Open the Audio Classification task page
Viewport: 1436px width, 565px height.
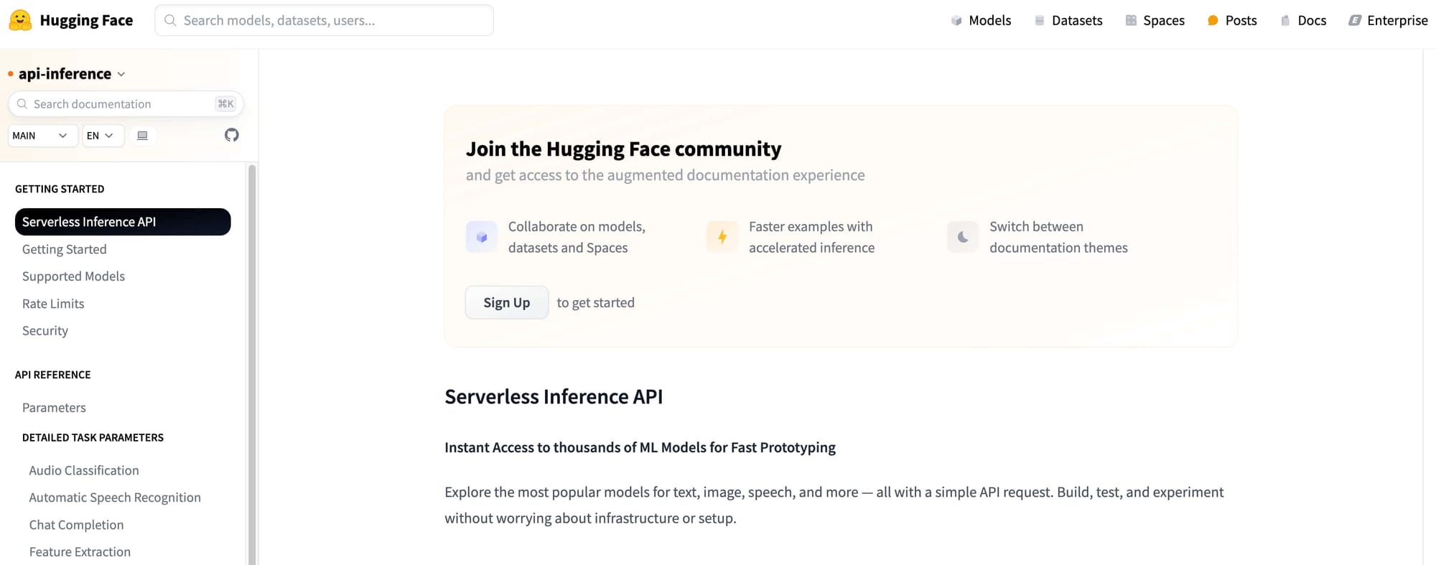(x=84, y=470)
